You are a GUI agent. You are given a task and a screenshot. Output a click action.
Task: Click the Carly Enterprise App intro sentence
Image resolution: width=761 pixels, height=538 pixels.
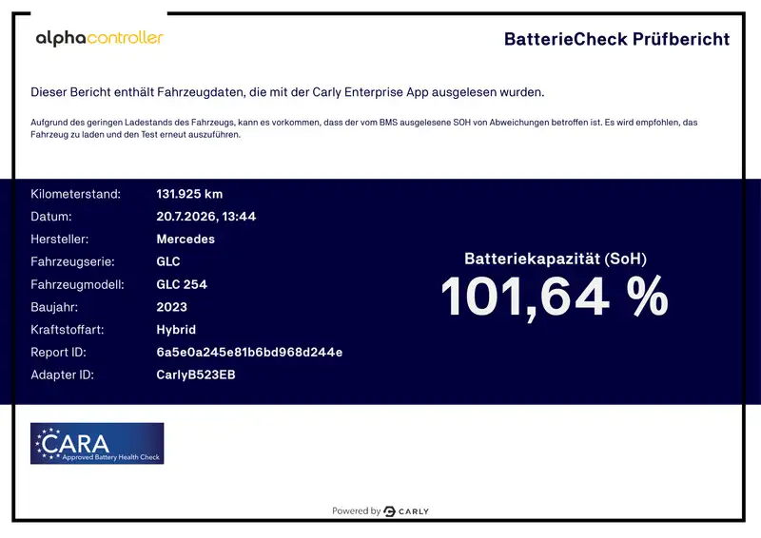[287, 92]
